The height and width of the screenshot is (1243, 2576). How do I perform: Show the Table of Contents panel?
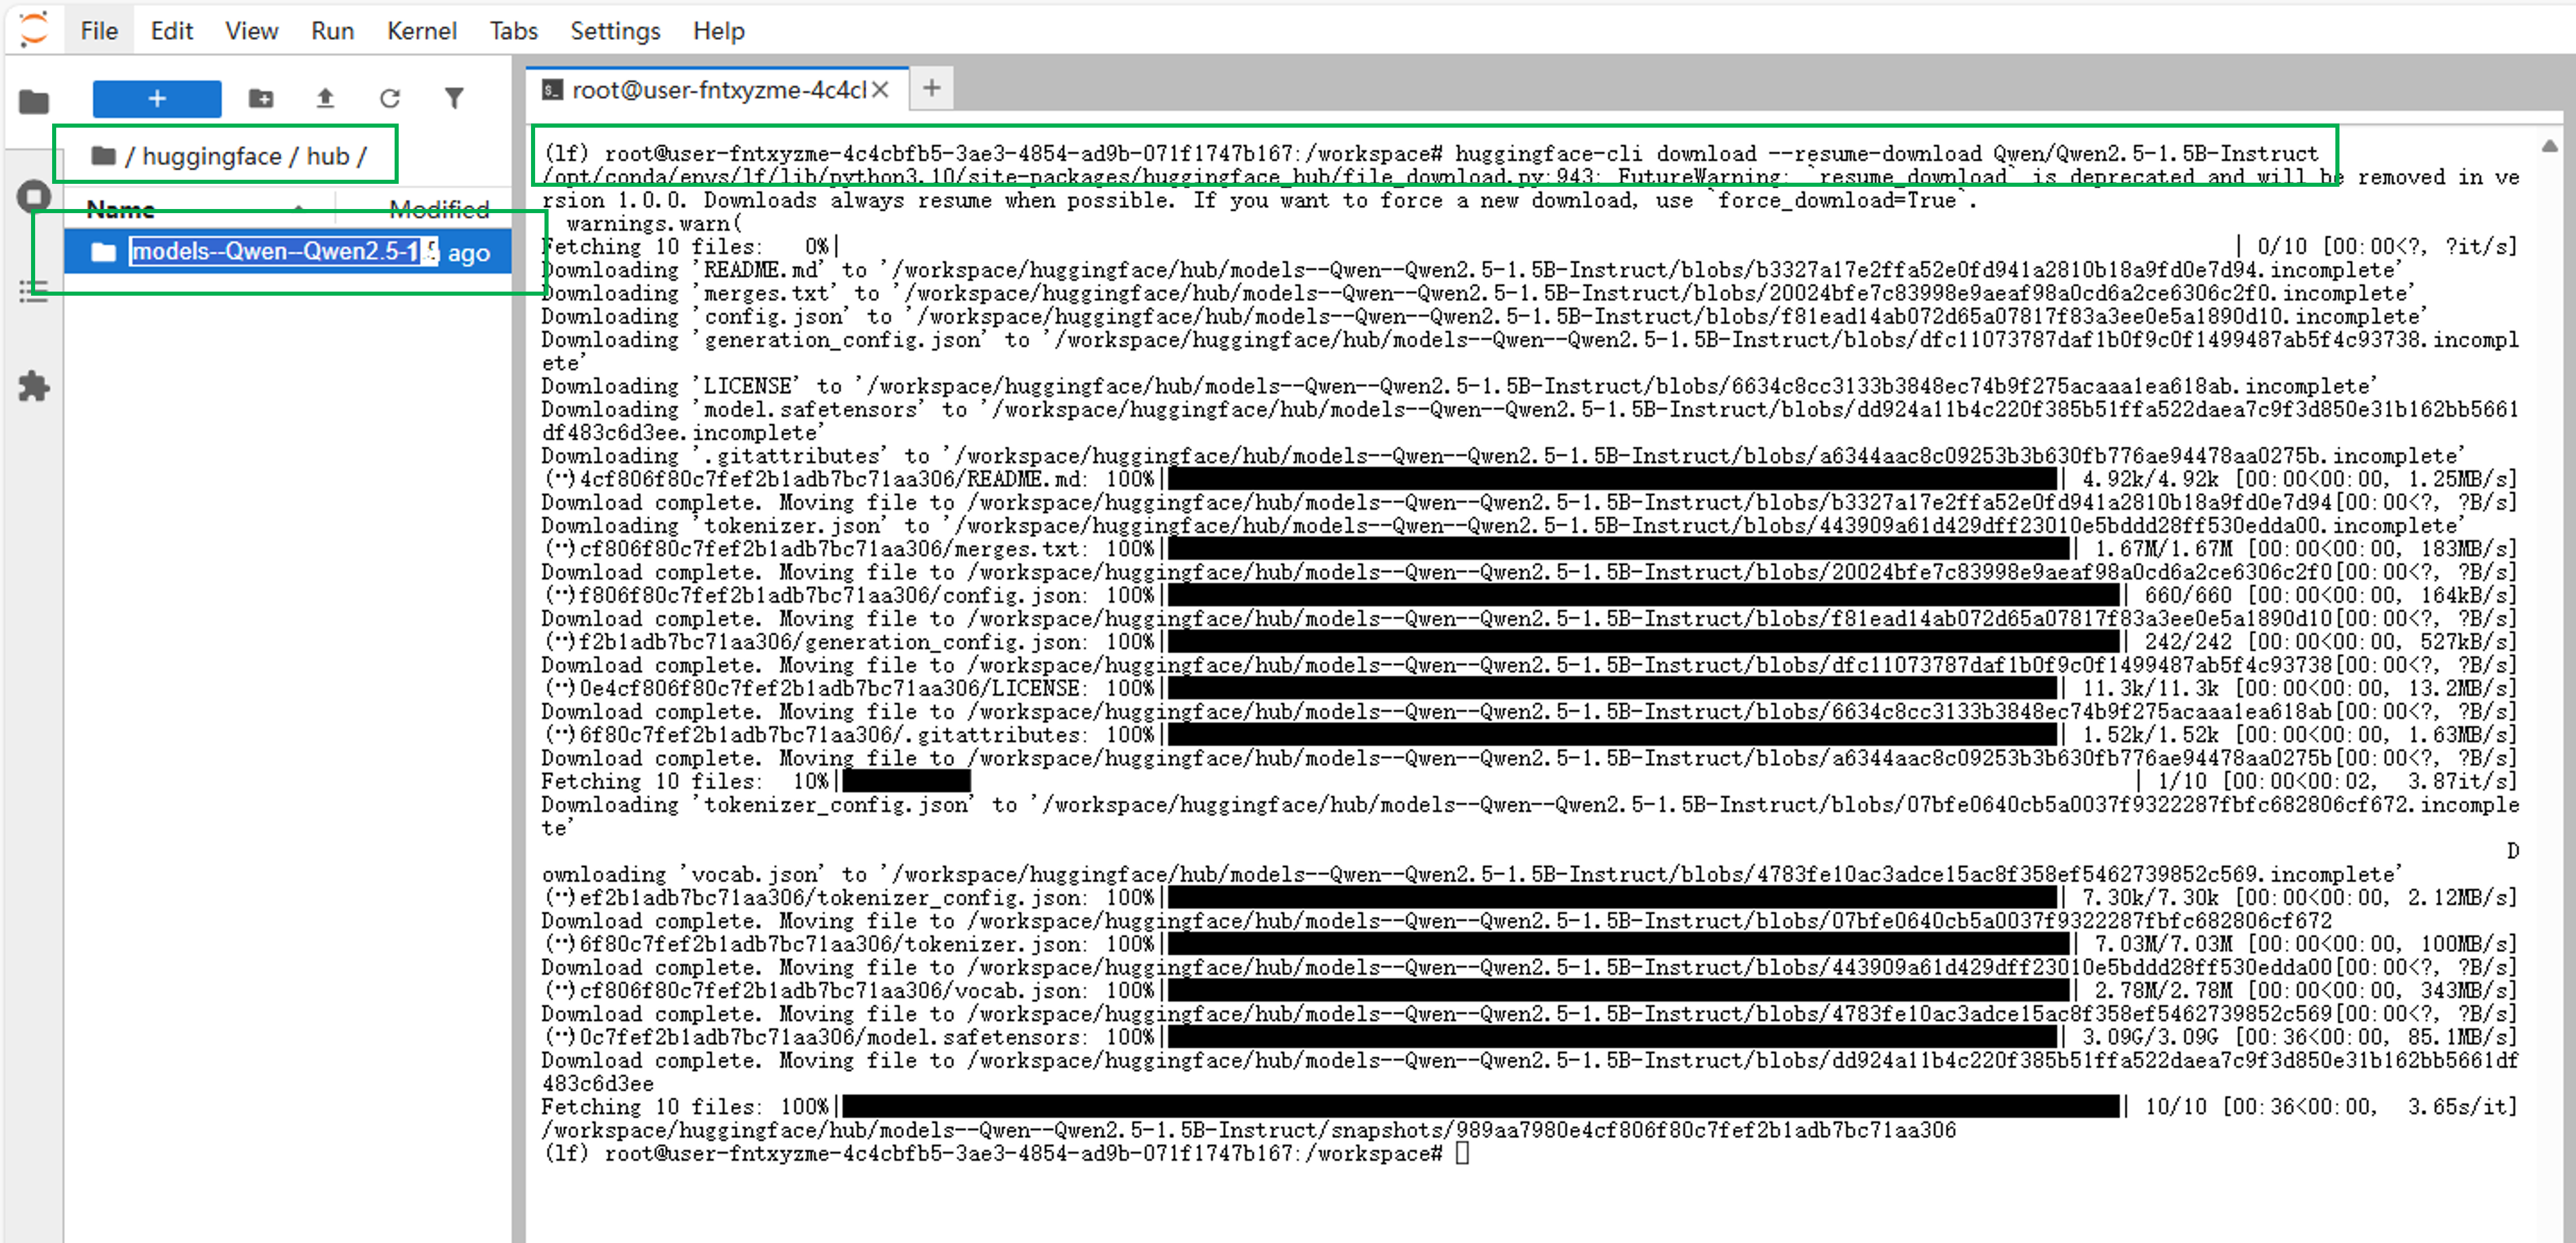[x=34, y=291]
